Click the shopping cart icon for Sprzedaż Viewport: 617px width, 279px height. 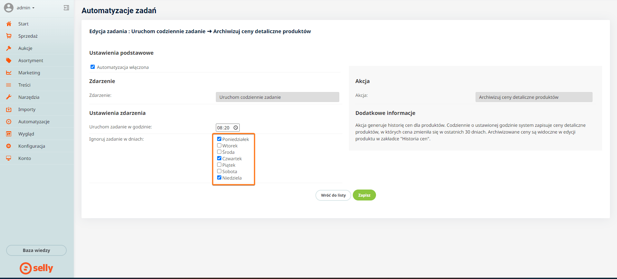9,36
